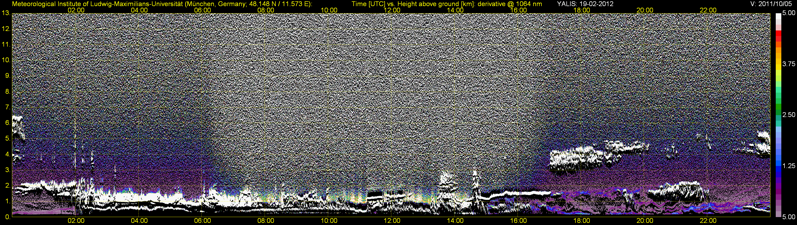Click the 20:00 label on the bottom time axis
Screen dimensions: 797x225
pyautogui.click(x=645, y=221)
